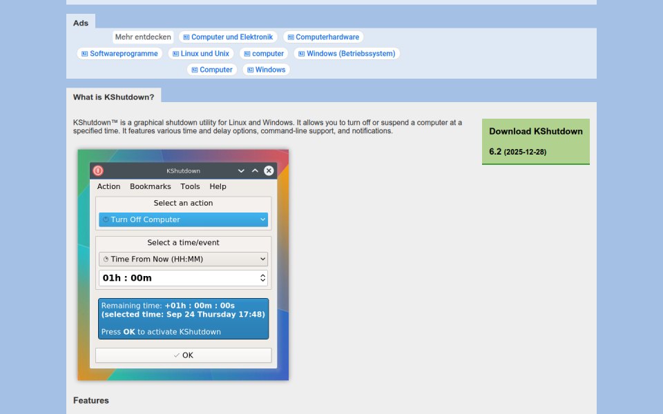
Task: Click the minimize chevron in KShutdown titlebar
Action: coord(241,170)
